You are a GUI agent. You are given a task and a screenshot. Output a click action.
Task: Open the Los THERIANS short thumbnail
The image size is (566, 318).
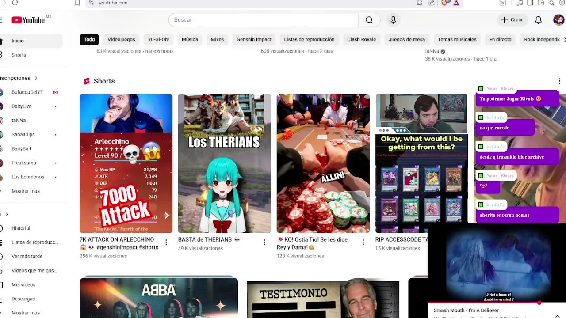click(x=224, y=163)
